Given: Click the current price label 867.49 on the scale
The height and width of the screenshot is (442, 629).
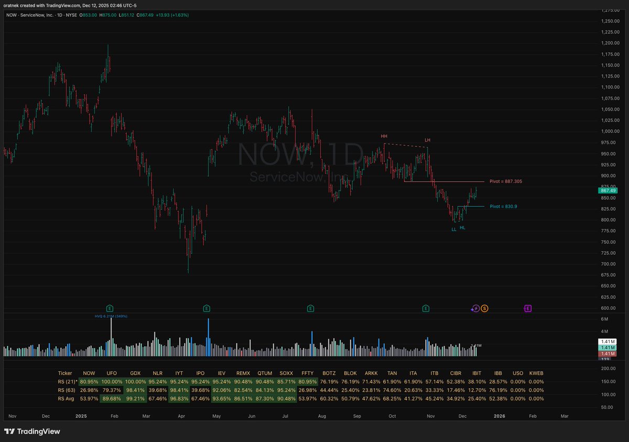Looking at the screenshot, I should point(607,190).
